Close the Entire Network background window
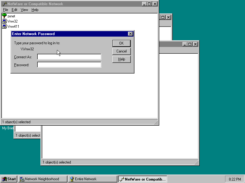The width and height of the screenshot is (245, 183). coord(195,44)
